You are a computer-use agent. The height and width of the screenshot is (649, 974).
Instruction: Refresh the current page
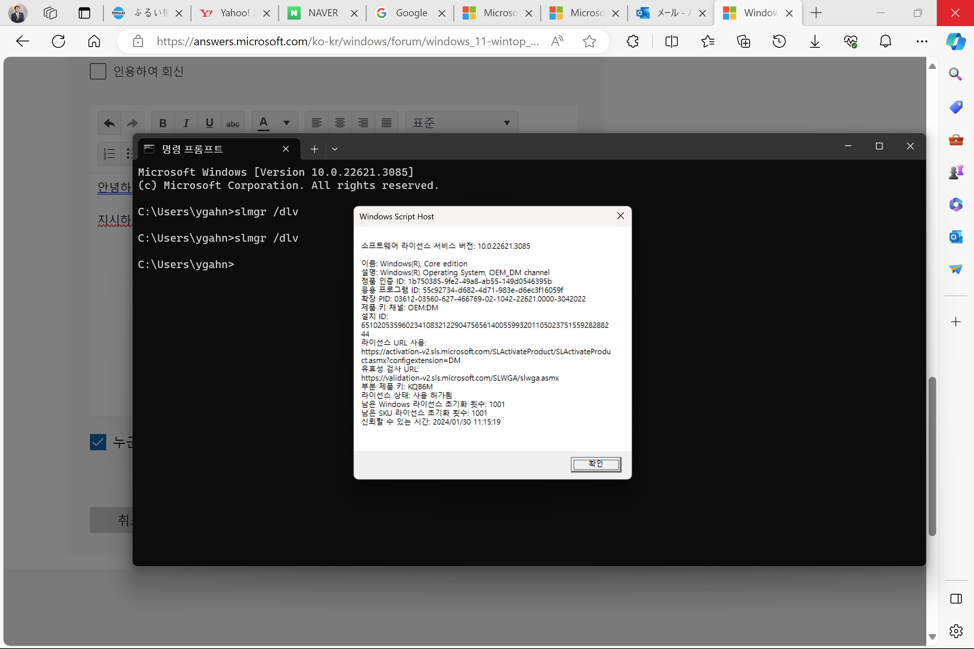[59, 41]
